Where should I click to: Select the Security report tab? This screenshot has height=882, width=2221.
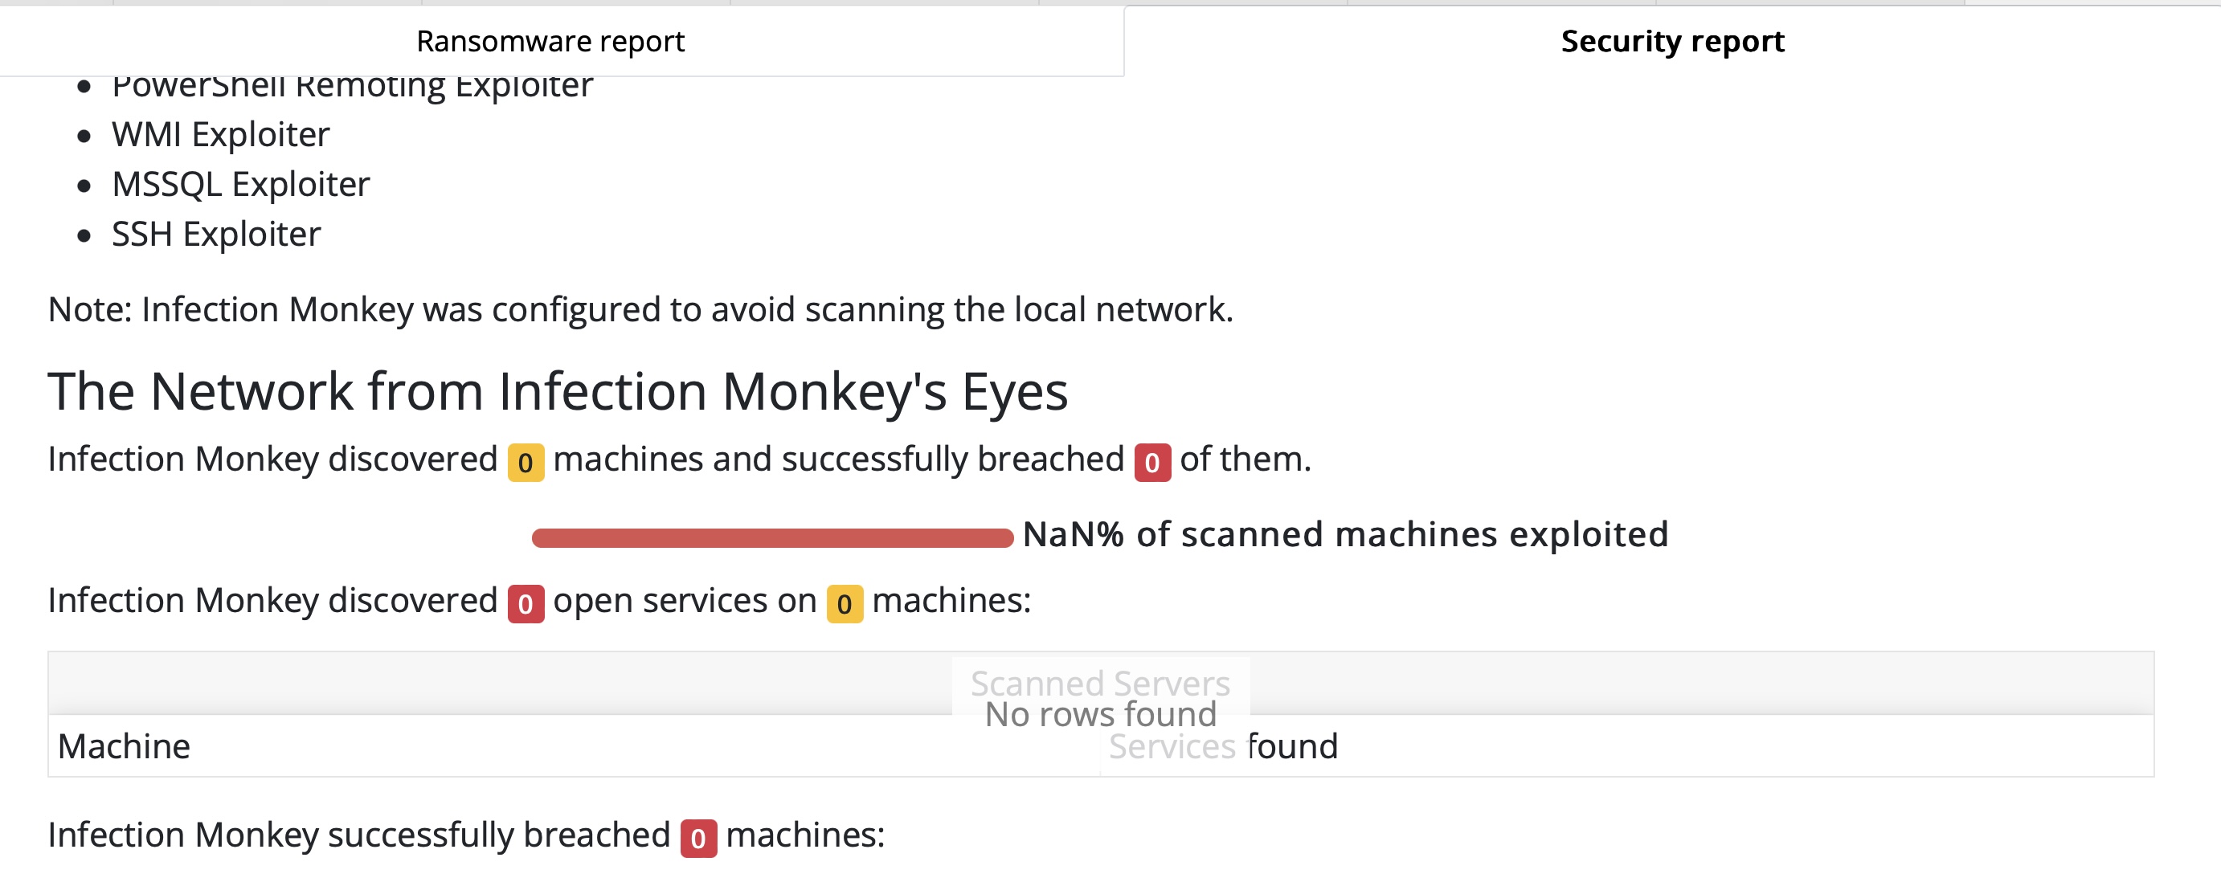[x=1673, y=39]
